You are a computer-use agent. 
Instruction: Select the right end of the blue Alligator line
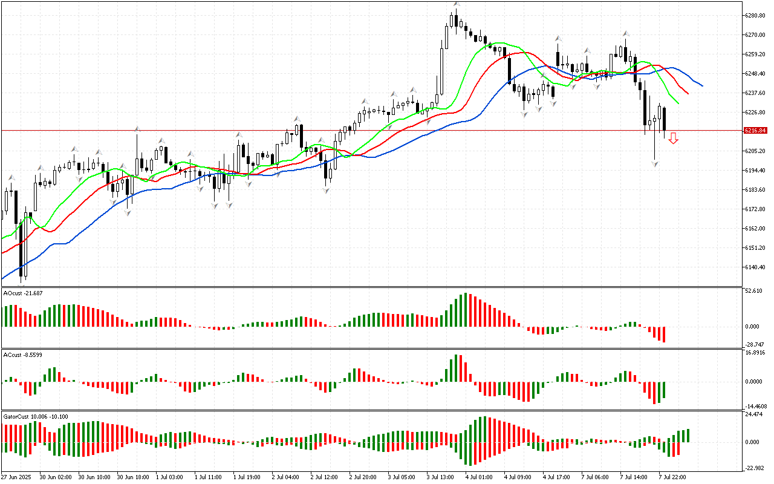click(x=701, y=86)
